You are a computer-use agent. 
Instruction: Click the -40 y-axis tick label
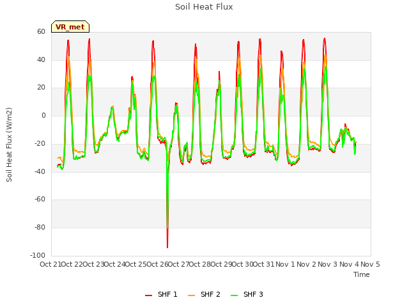(x=40, y=171)
